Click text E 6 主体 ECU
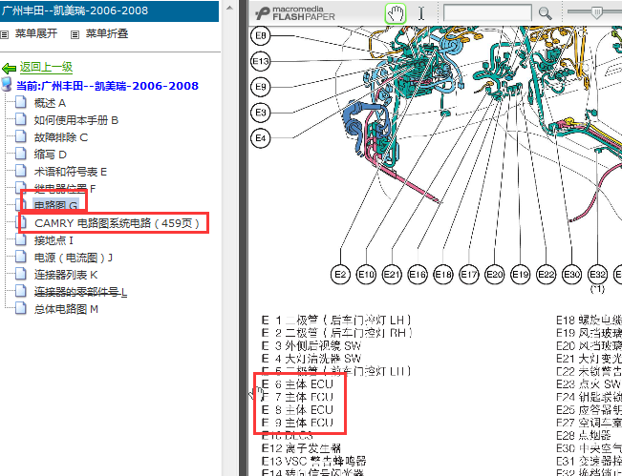 (x=297, y=384)
